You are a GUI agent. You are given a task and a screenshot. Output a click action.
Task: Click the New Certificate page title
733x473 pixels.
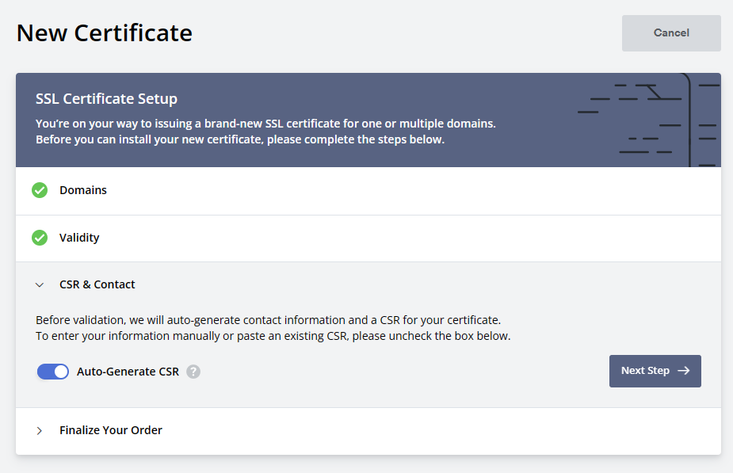tap(105, 33)
